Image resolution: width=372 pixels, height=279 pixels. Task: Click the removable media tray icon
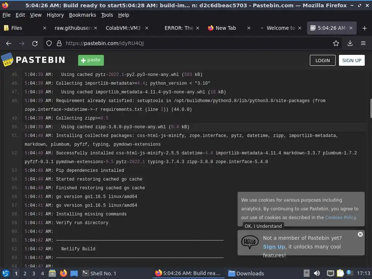coord(307,273)
